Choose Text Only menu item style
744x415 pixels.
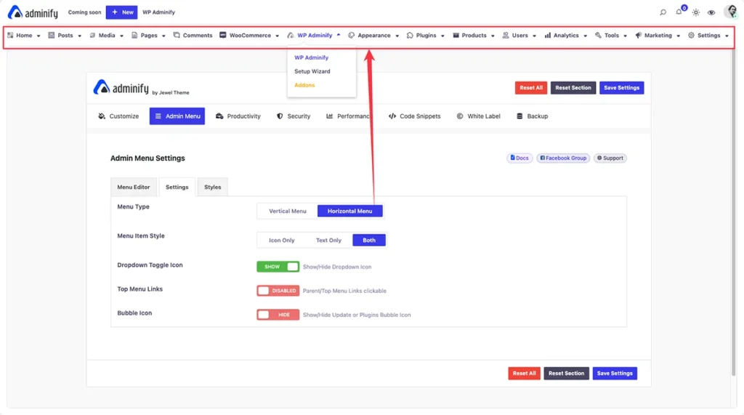pos(328,241)
